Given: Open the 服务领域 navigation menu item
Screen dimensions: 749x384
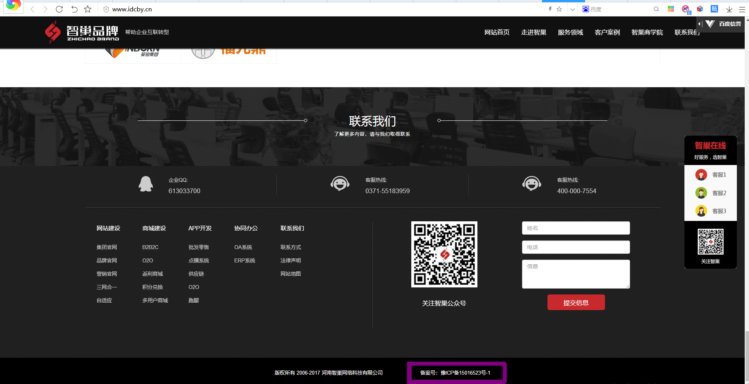Looking at the screenshot, I should pos(570,32).
